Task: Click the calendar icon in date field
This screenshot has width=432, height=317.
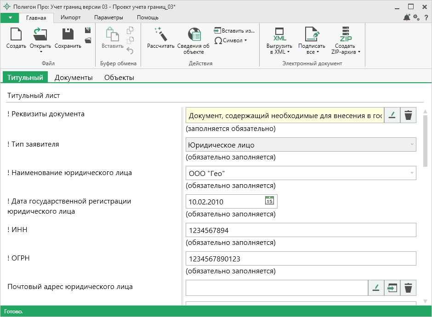Action: click(270, 201)
